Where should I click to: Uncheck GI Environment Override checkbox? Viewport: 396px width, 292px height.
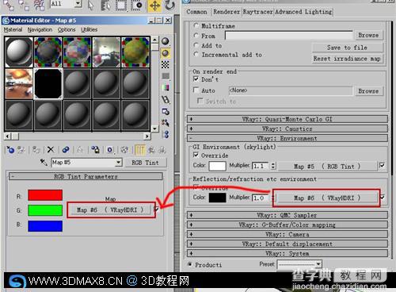196,155
